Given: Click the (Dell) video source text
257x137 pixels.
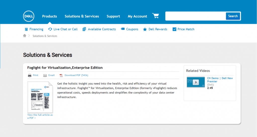Looking at the screenshot, I should point(211,85).
